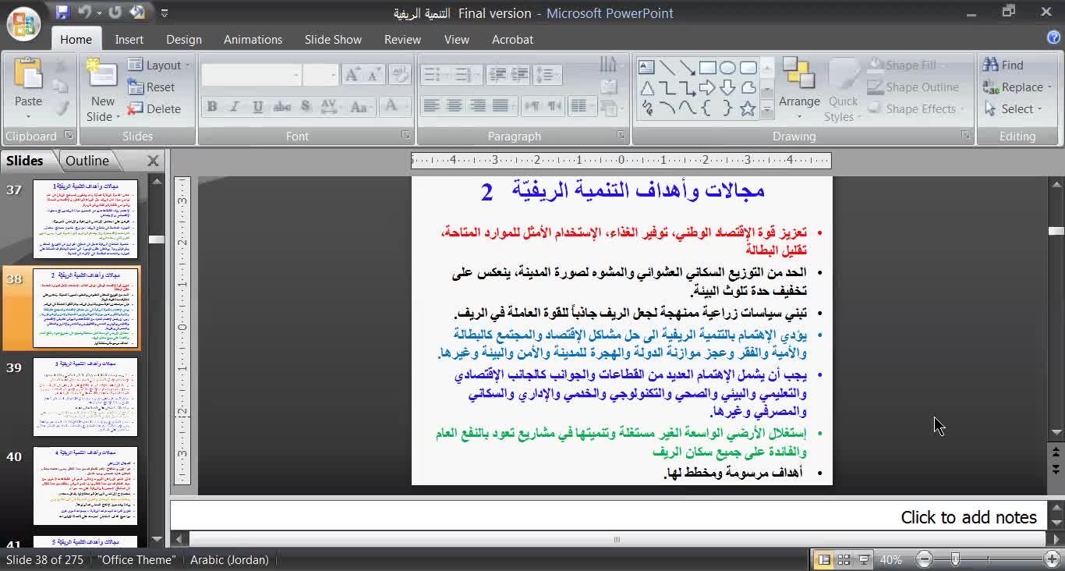1065x571 pixels.
Task: Toggle Underline formatting
Action: coord(257,107)
